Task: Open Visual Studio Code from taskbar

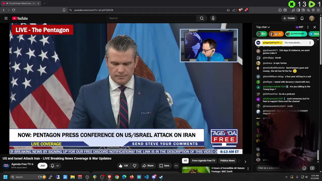Action: tap(146, 177)
